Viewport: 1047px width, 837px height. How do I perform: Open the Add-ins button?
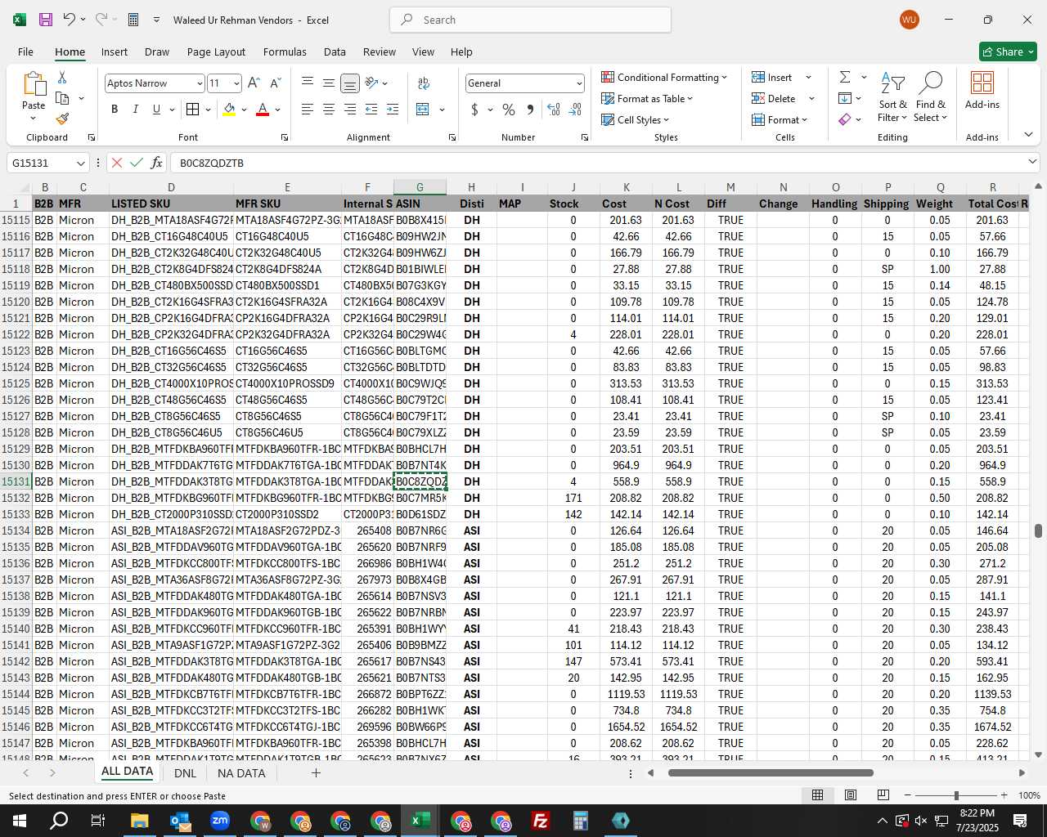982,90
